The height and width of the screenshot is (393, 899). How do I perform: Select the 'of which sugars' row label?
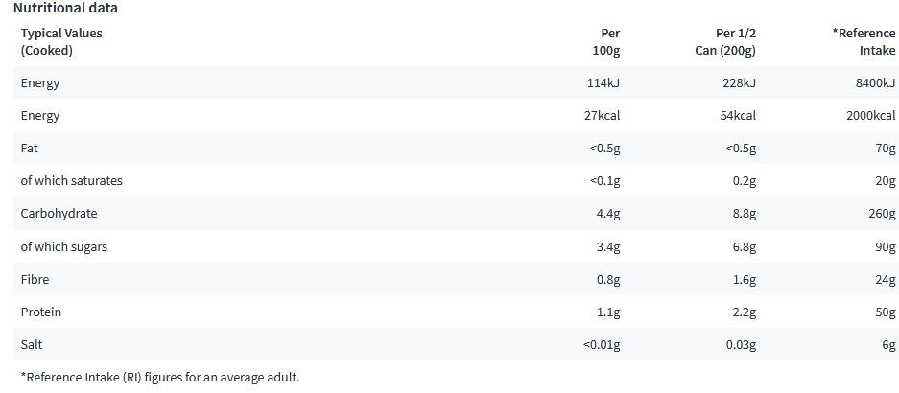click(x=63, y=246)
